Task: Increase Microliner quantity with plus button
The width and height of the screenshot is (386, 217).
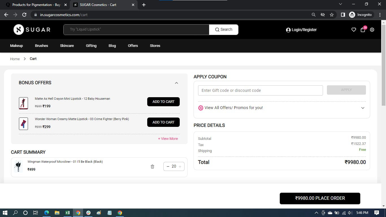Action: [x=180, y=167]
